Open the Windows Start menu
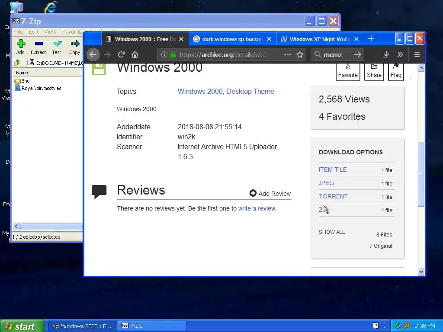The width and height of the screenshot is (443, 332). pos(22,326)
